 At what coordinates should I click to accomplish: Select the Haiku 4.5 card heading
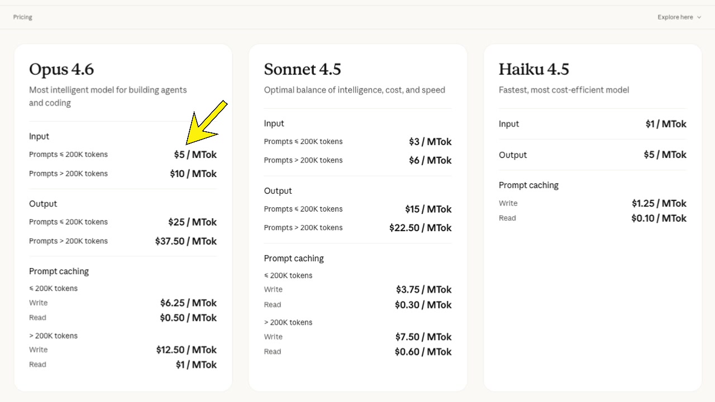pyautogui.click(x=533, y=69)
